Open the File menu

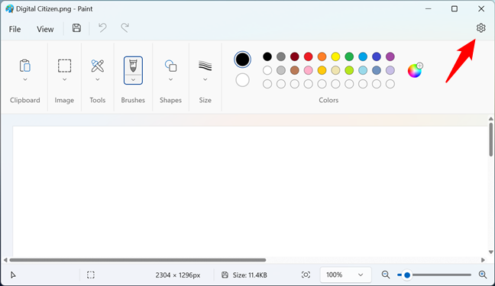(15, 29)
